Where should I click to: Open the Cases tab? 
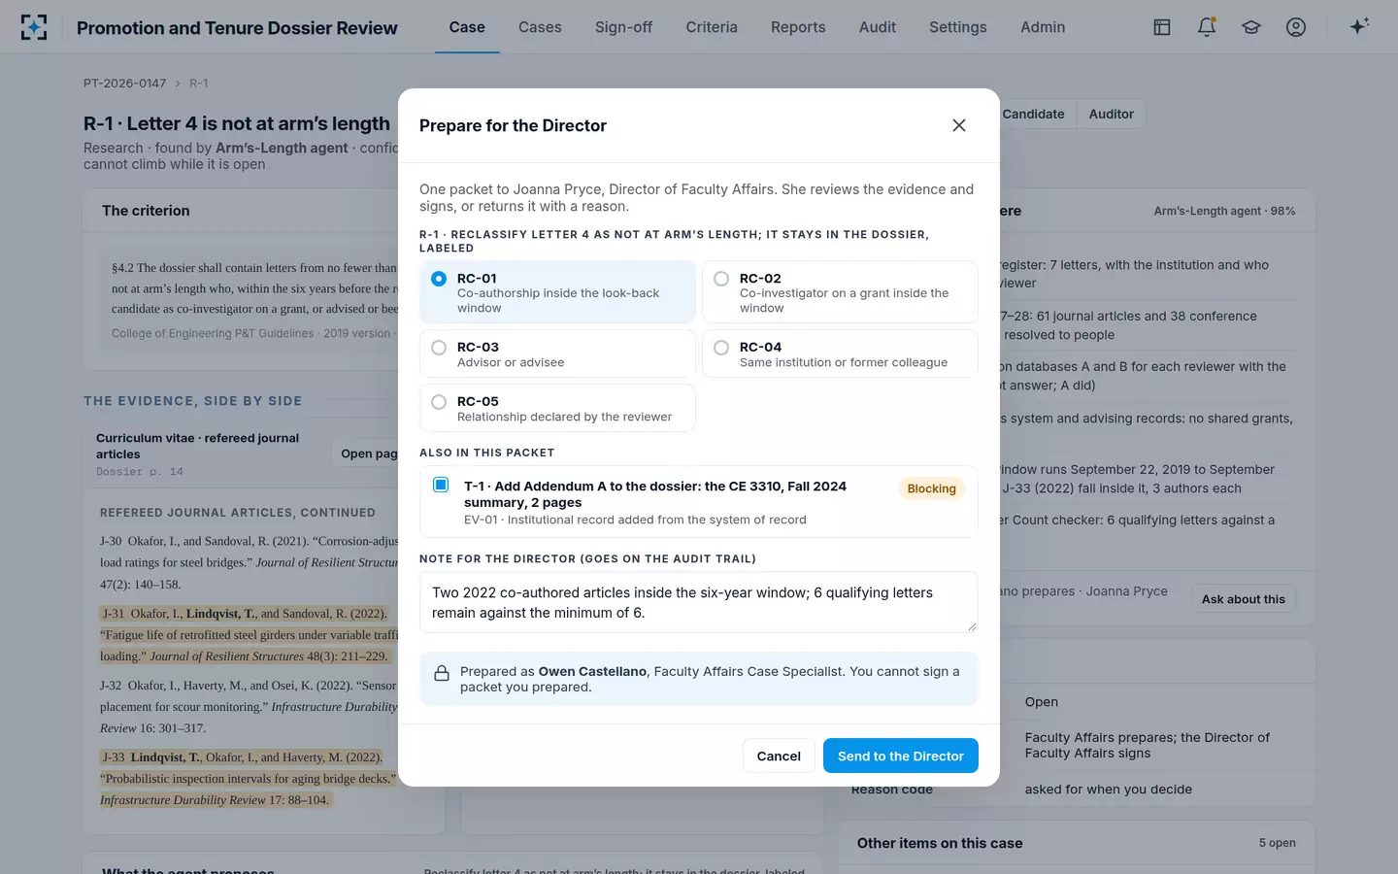coord(540,27)
